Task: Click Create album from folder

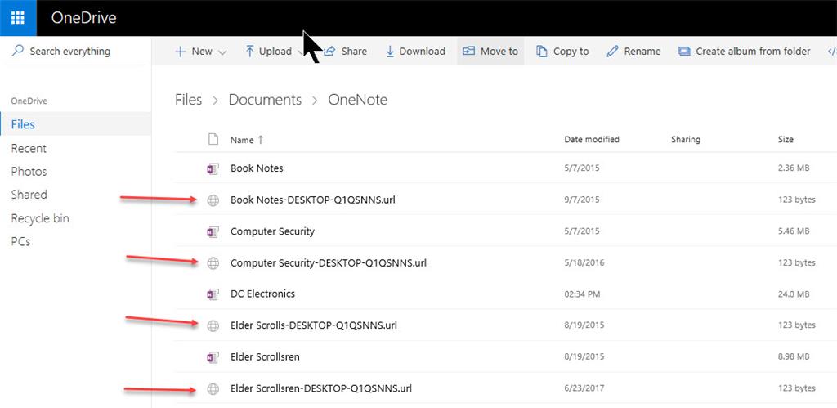Action: click(x=744, y=52)
